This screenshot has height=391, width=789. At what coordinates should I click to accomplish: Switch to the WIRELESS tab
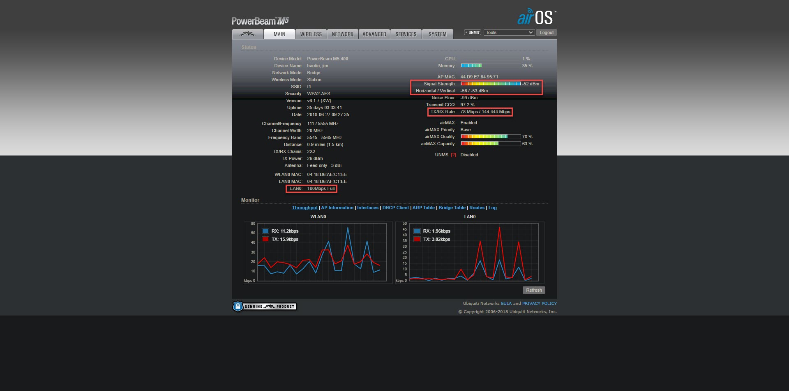(311, 34)
